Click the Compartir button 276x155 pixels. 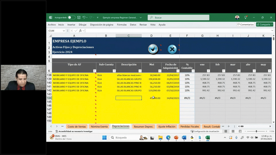point(264,24)
